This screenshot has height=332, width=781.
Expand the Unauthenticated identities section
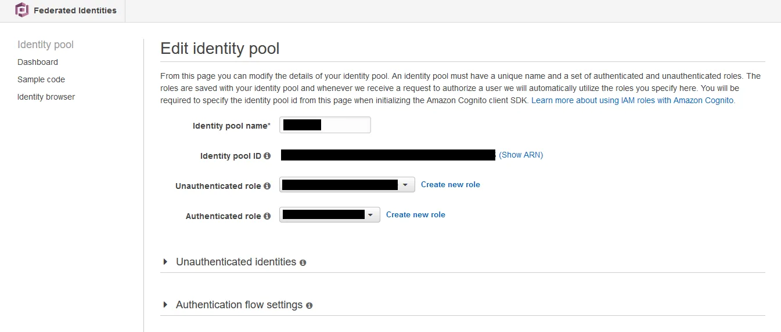(x=165, y=262)
